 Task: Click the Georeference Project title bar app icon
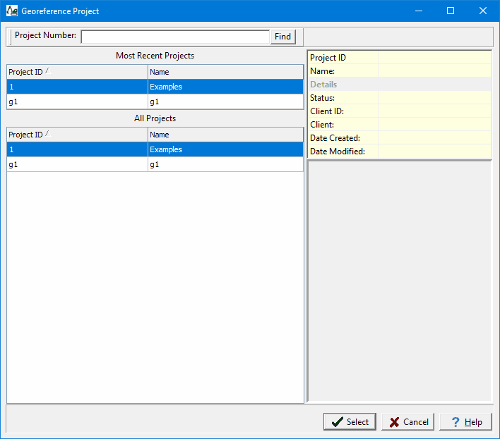point(12,11)
